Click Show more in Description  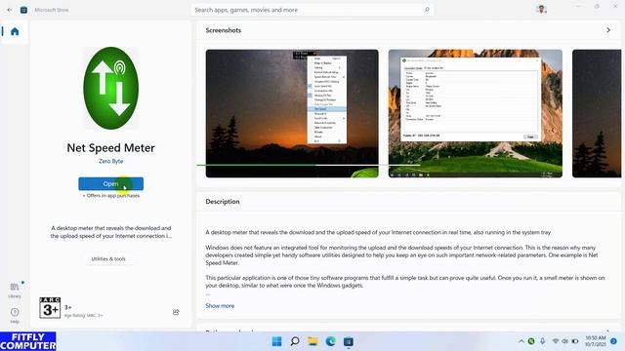point(220,305)
